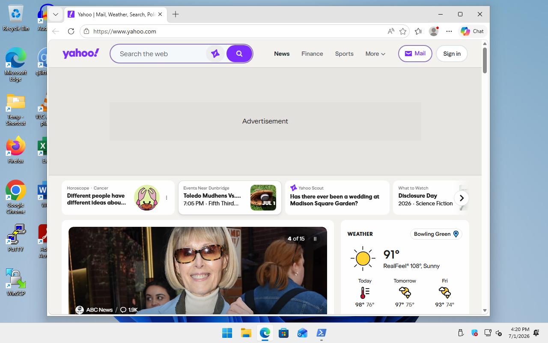This screenshot has height=343, width=548.
Task: Close the Yahoo browser tab
Action: tap(160, 14)
